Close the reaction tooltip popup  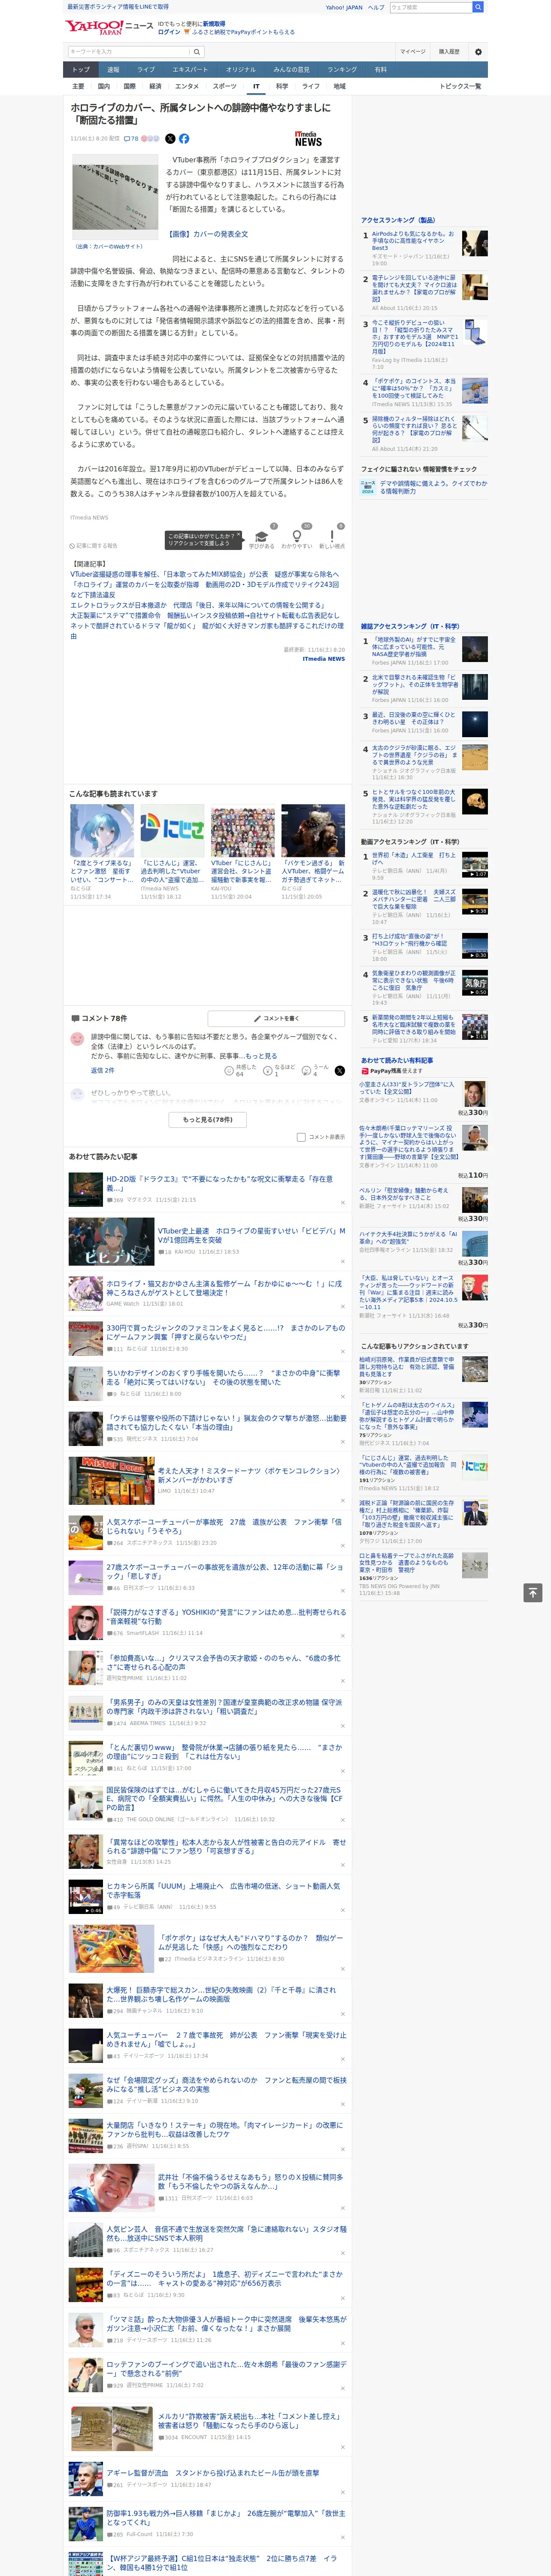(239, 535)
